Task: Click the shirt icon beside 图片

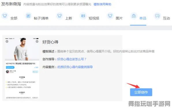Action: (110, 16)
